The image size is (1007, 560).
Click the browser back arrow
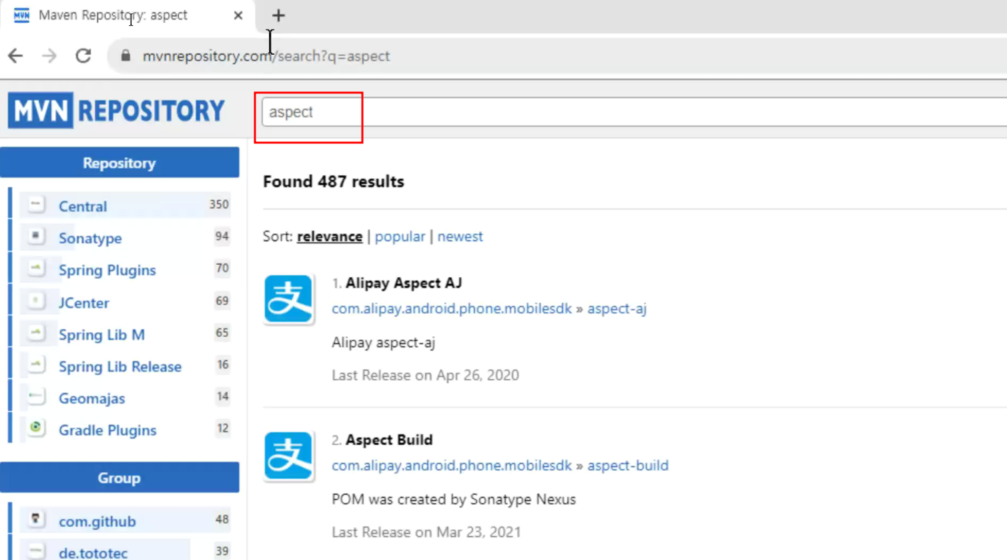tap(15, 56)
